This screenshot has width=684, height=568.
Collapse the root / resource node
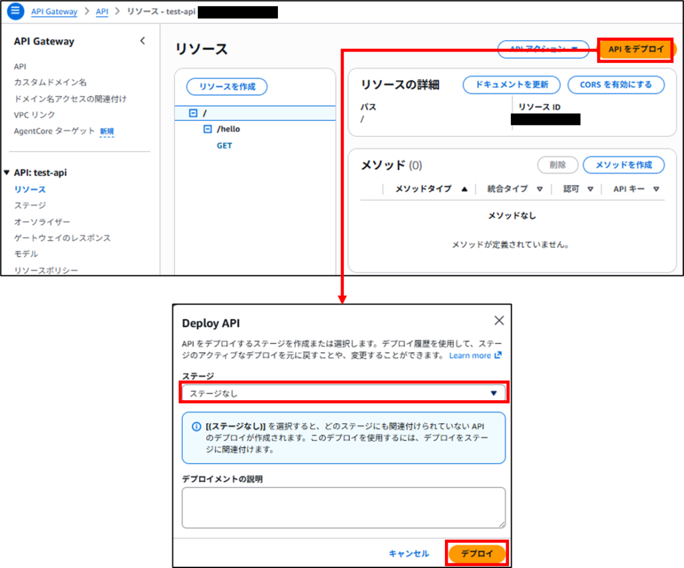(x=193, y=113)
